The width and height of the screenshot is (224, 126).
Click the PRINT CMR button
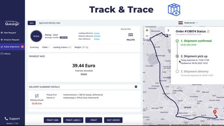click(x=52, y=120)
